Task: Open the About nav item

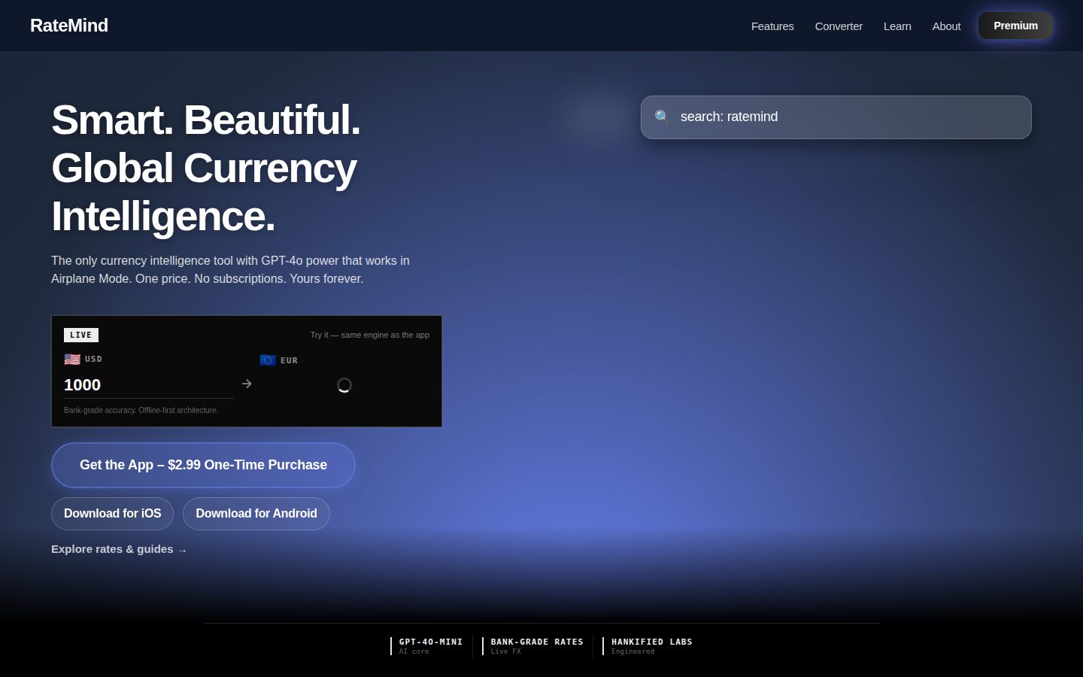Action: point(946,26)
